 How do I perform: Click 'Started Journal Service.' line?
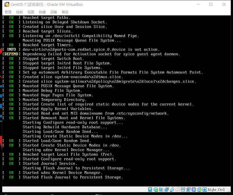[x=50, y=164]
